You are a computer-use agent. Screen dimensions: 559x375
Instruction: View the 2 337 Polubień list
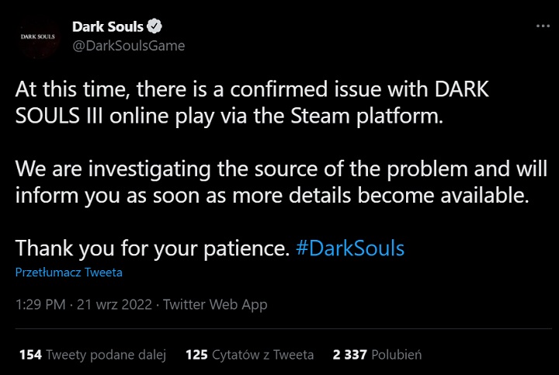377,355
